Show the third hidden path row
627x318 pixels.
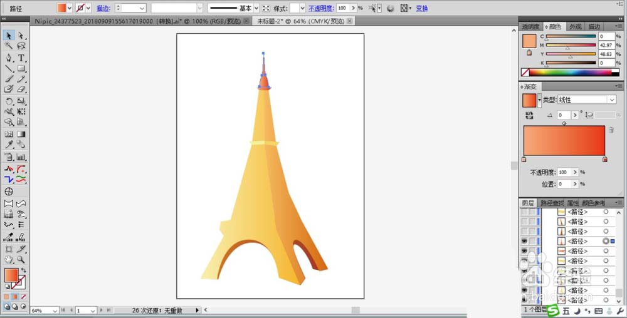[x=524, y=232]
